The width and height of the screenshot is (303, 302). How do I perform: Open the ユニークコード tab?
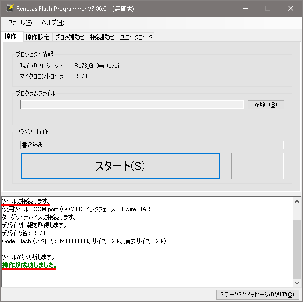point(136,37)
